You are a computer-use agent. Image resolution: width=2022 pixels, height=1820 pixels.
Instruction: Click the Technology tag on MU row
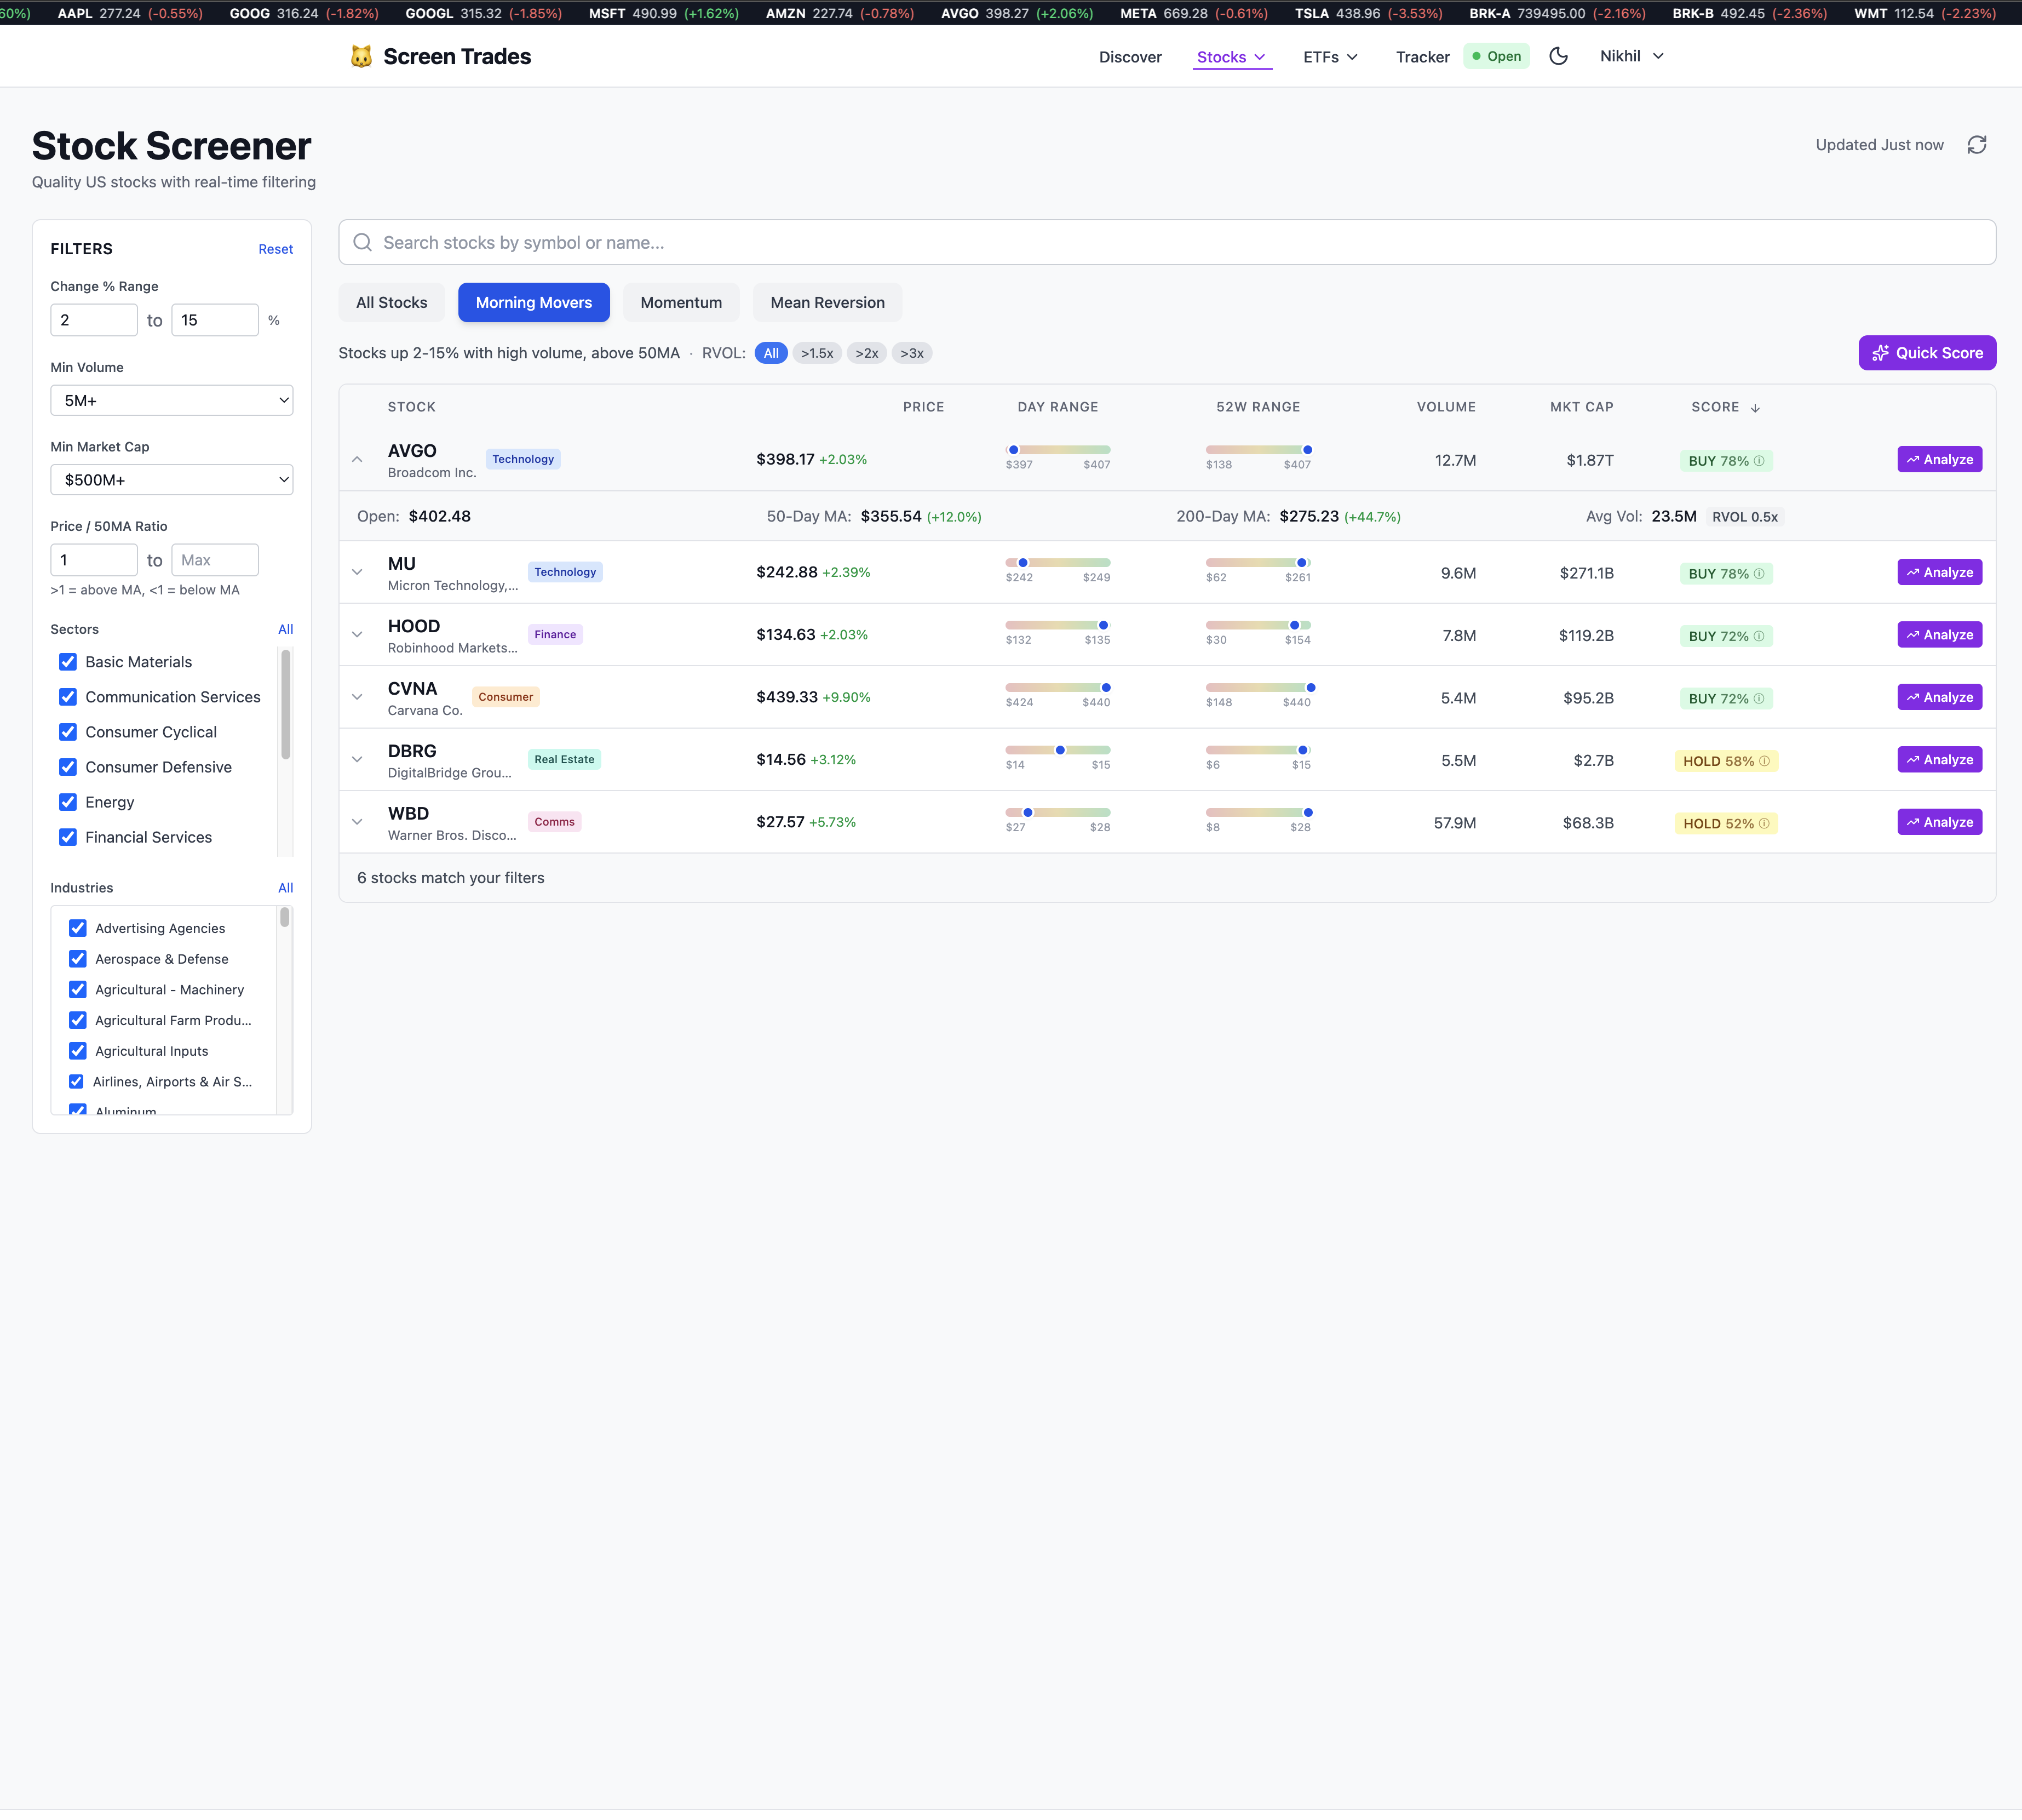coord(565,572)
